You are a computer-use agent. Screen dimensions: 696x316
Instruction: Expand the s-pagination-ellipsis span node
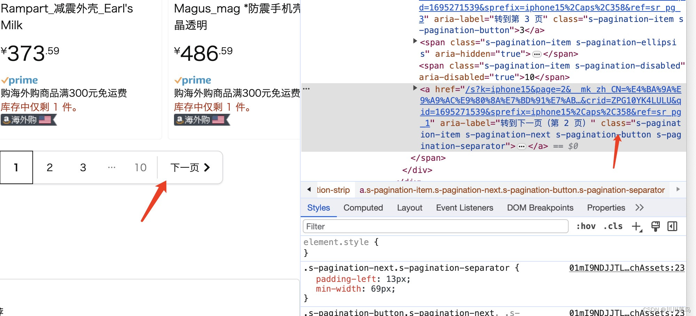[x=415, y=41]
